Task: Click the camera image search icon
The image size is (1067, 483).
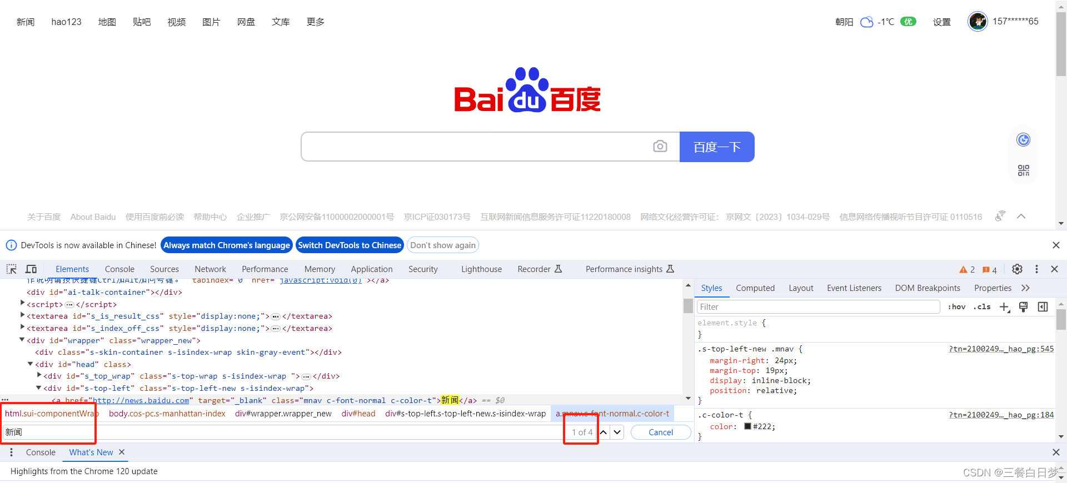Action: 660,147
